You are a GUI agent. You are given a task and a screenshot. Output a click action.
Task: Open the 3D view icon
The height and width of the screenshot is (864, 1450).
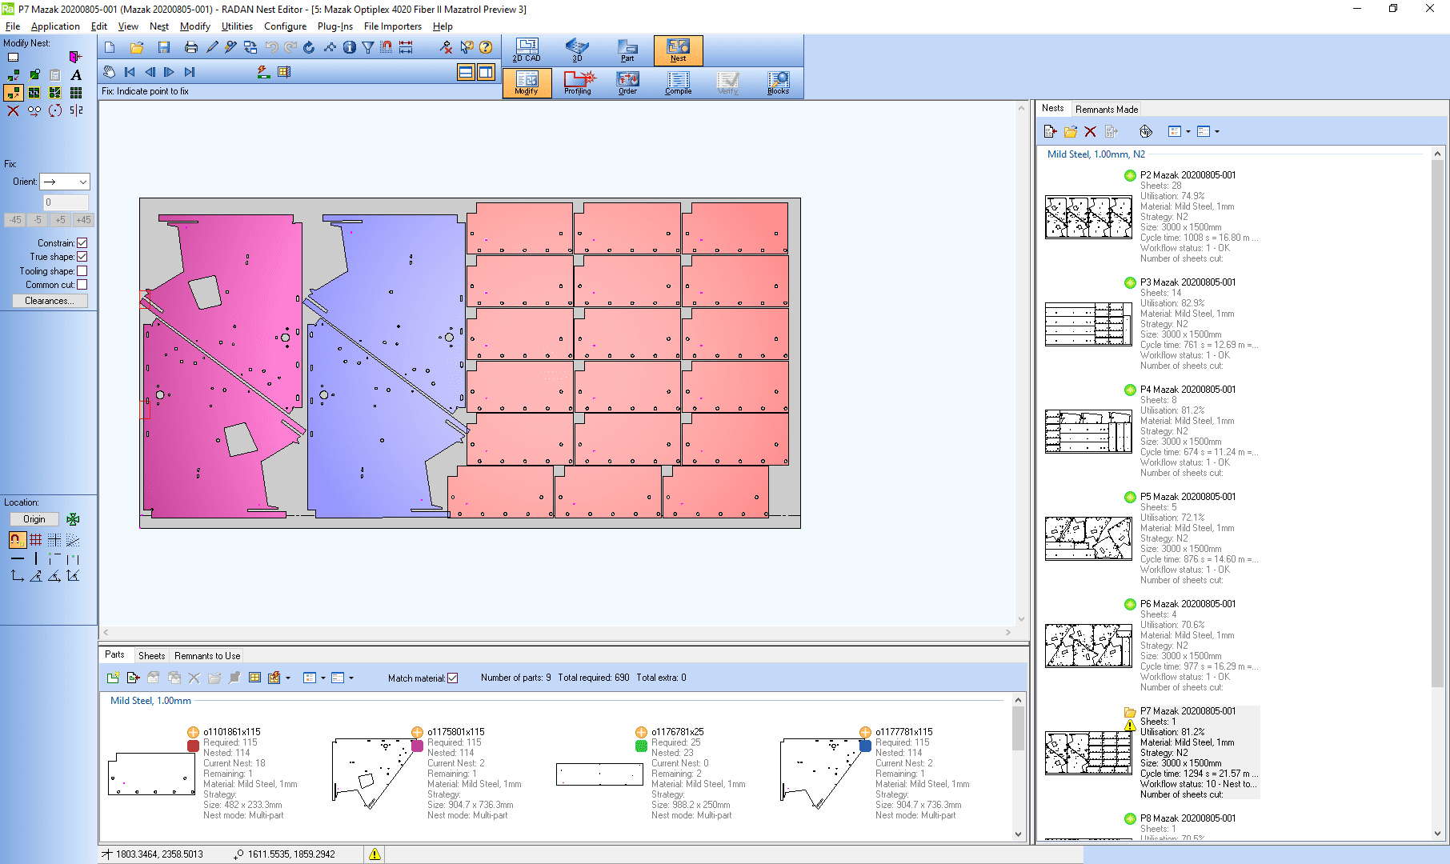(577, 49)
